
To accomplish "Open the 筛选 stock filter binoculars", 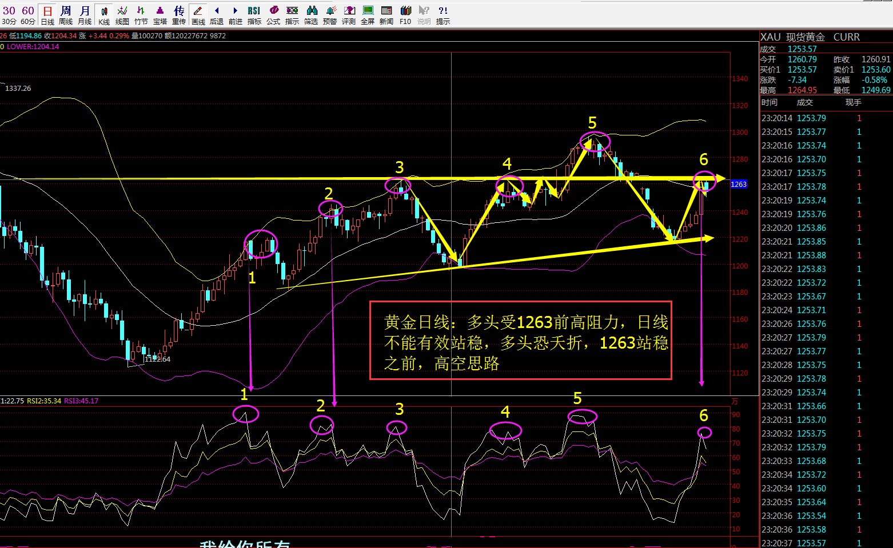I will (311, 15).
